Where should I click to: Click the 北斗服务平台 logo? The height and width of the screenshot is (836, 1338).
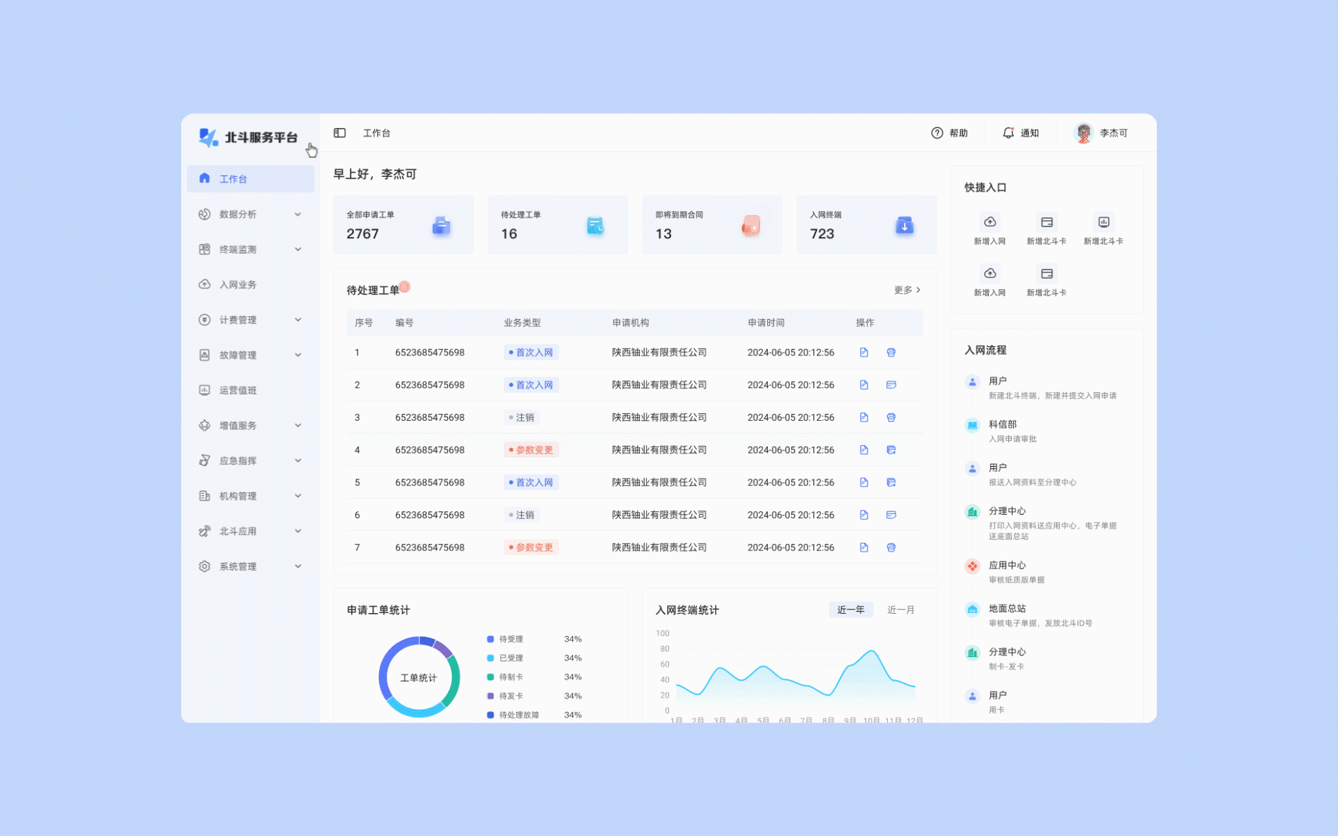[247, 137]
